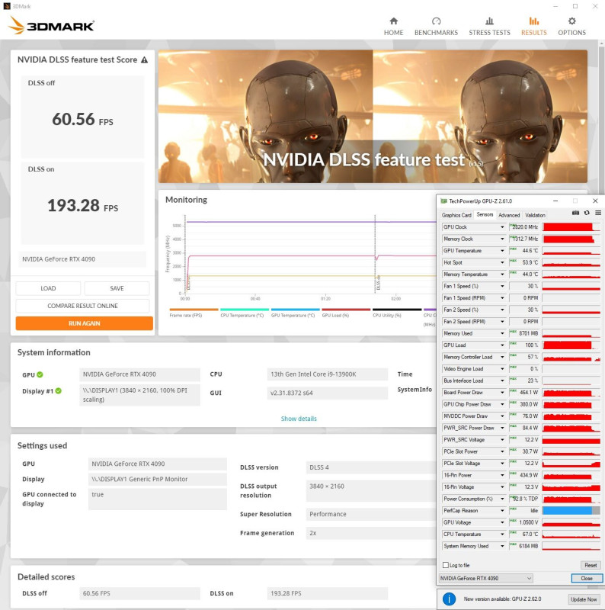Expand the GPU Clock sensor dropdown
Screen dimensions: 605x610
pos(502,226)
